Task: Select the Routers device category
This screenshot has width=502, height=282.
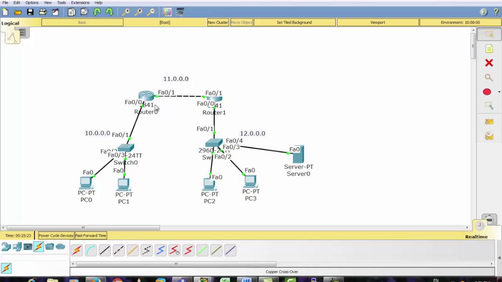Action: (6, 247)
